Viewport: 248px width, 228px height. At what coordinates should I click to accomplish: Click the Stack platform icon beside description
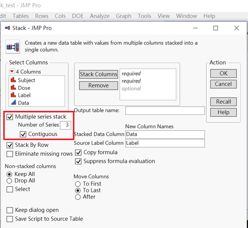click(x=13, y=47)
